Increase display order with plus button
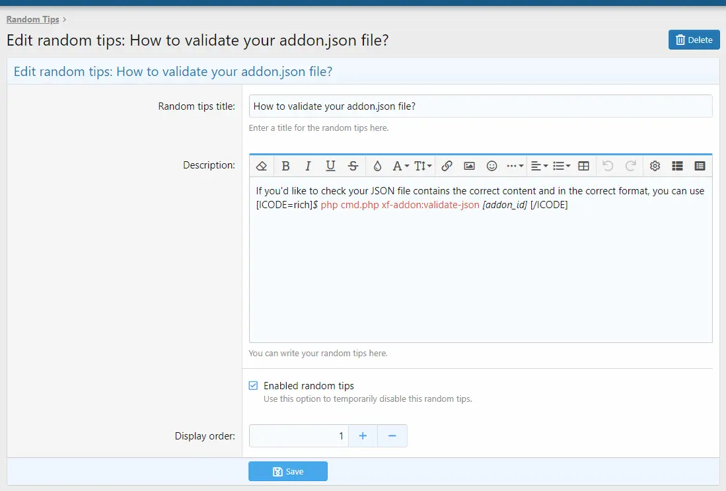 click(x=363, y=436)
